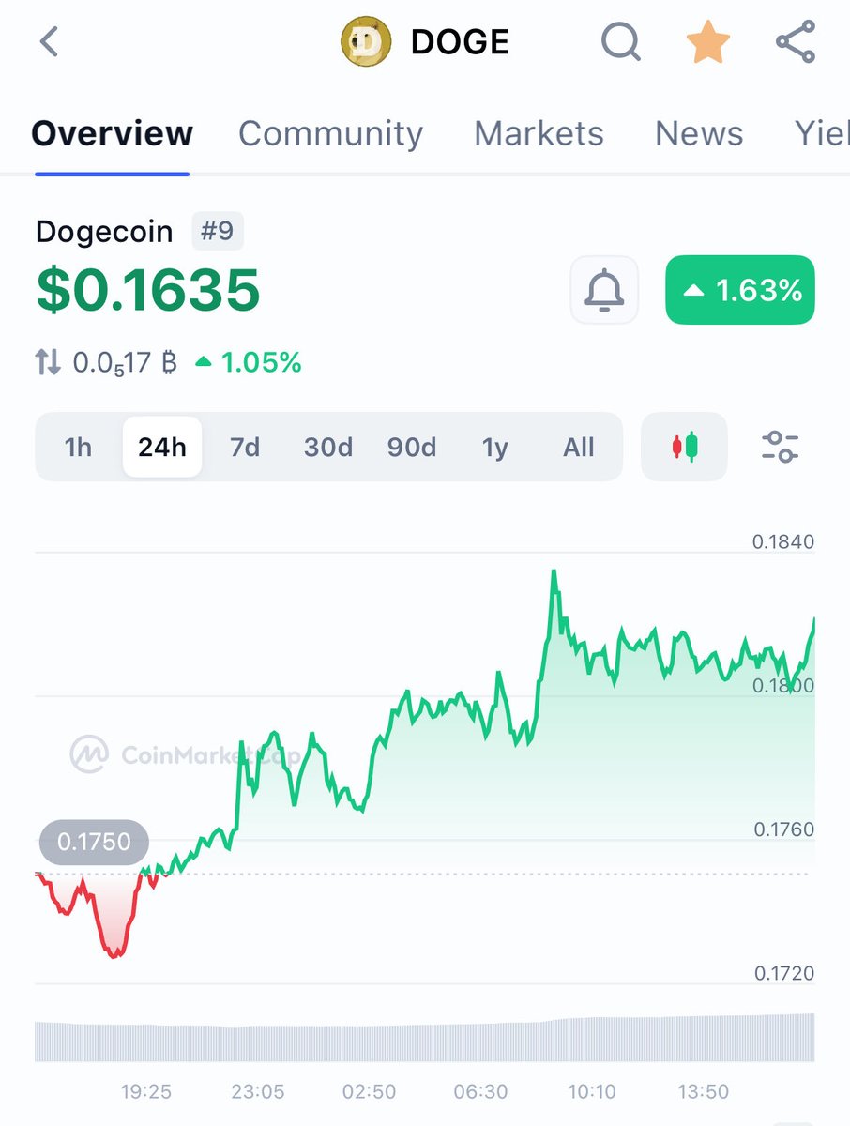
Task: Tap the 06:30 time axis label
Action: pos(480,1092)
